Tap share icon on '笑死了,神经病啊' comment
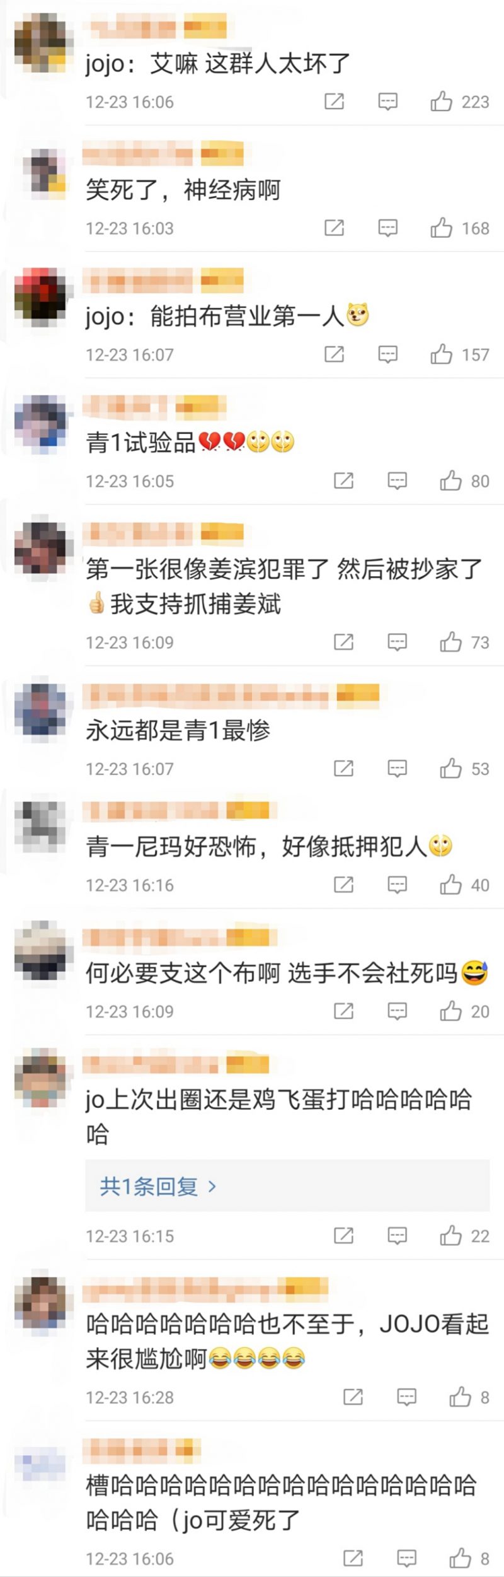 pyautogui.click(x=334, y=228)
